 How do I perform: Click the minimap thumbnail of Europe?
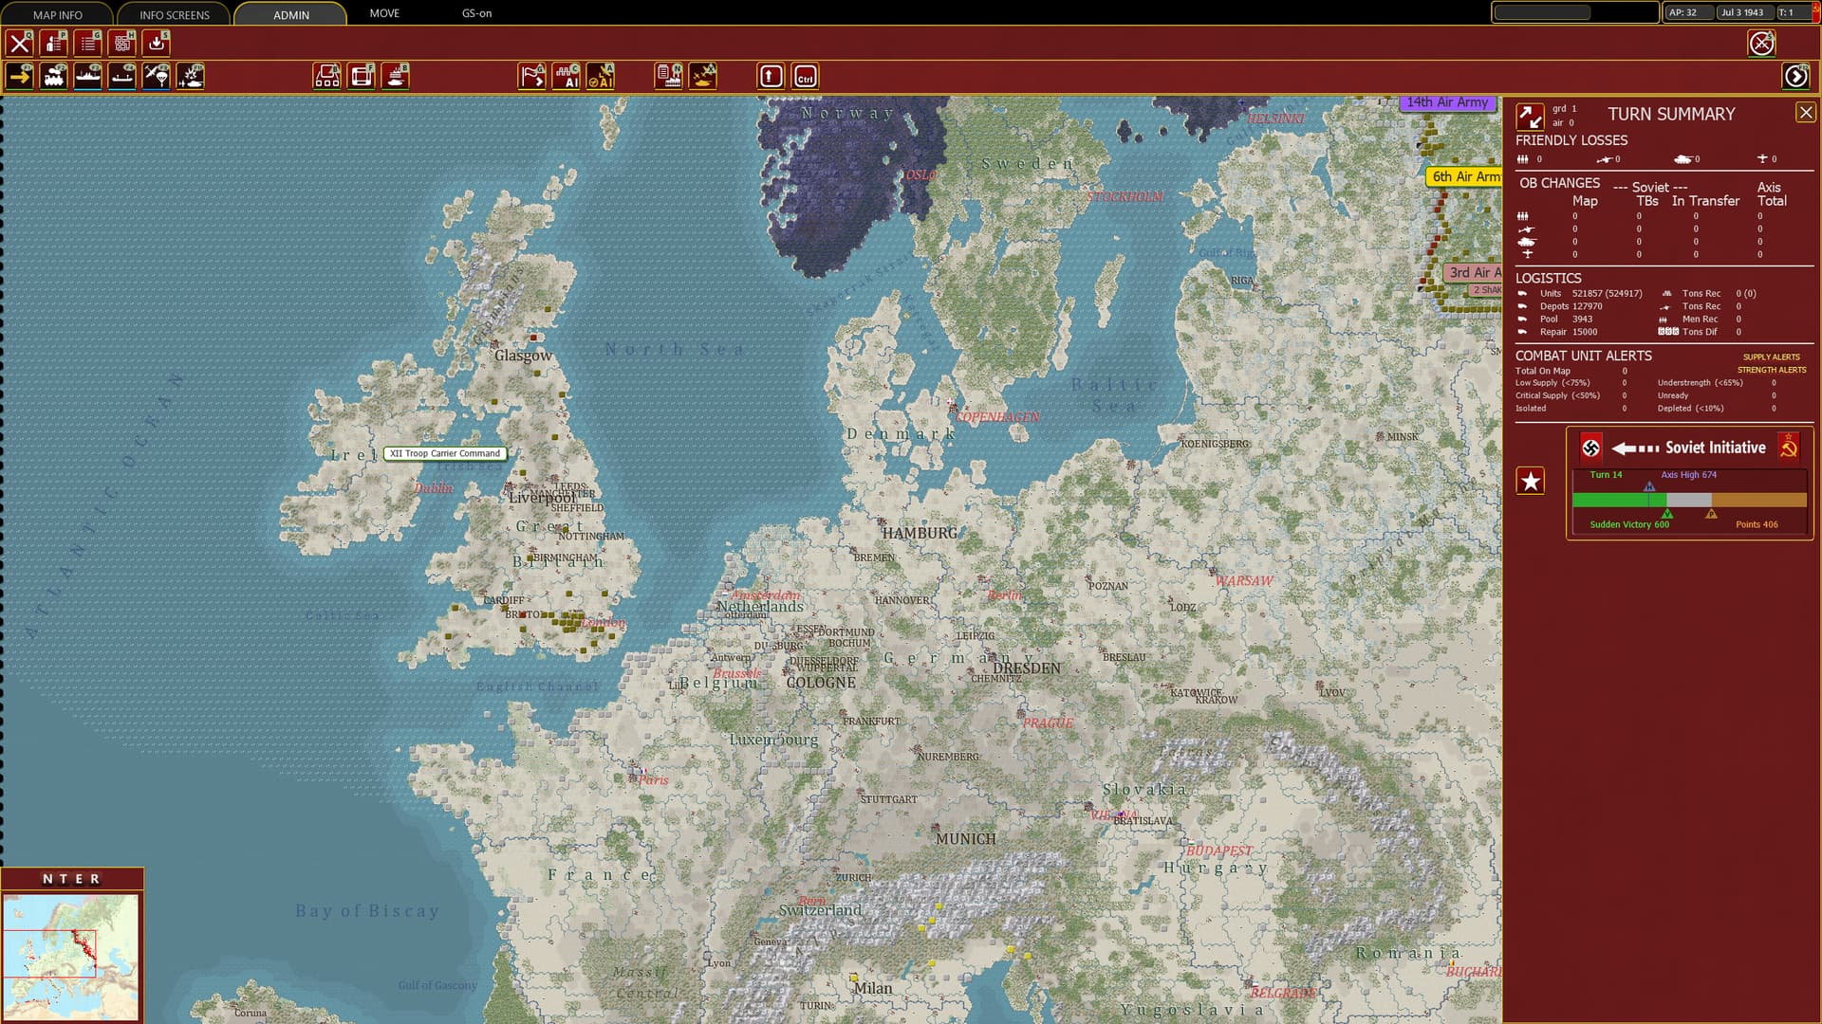71,956
